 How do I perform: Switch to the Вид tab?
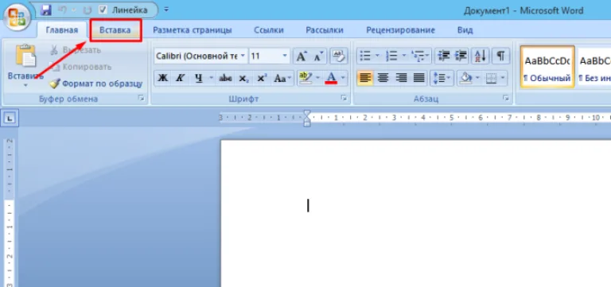(465, 30)
